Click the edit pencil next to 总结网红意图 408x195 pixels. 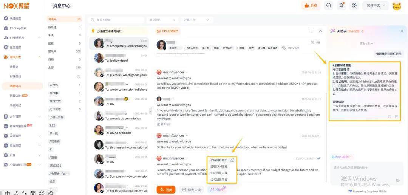(x=232, y=160)
